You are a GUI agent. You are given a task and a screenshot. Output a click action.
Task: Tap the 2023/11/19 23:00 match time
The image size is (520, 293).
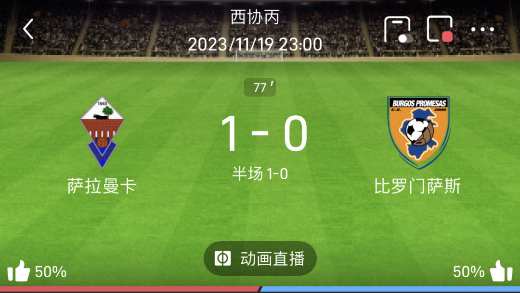pyautogui.click(x=255, y=44)
